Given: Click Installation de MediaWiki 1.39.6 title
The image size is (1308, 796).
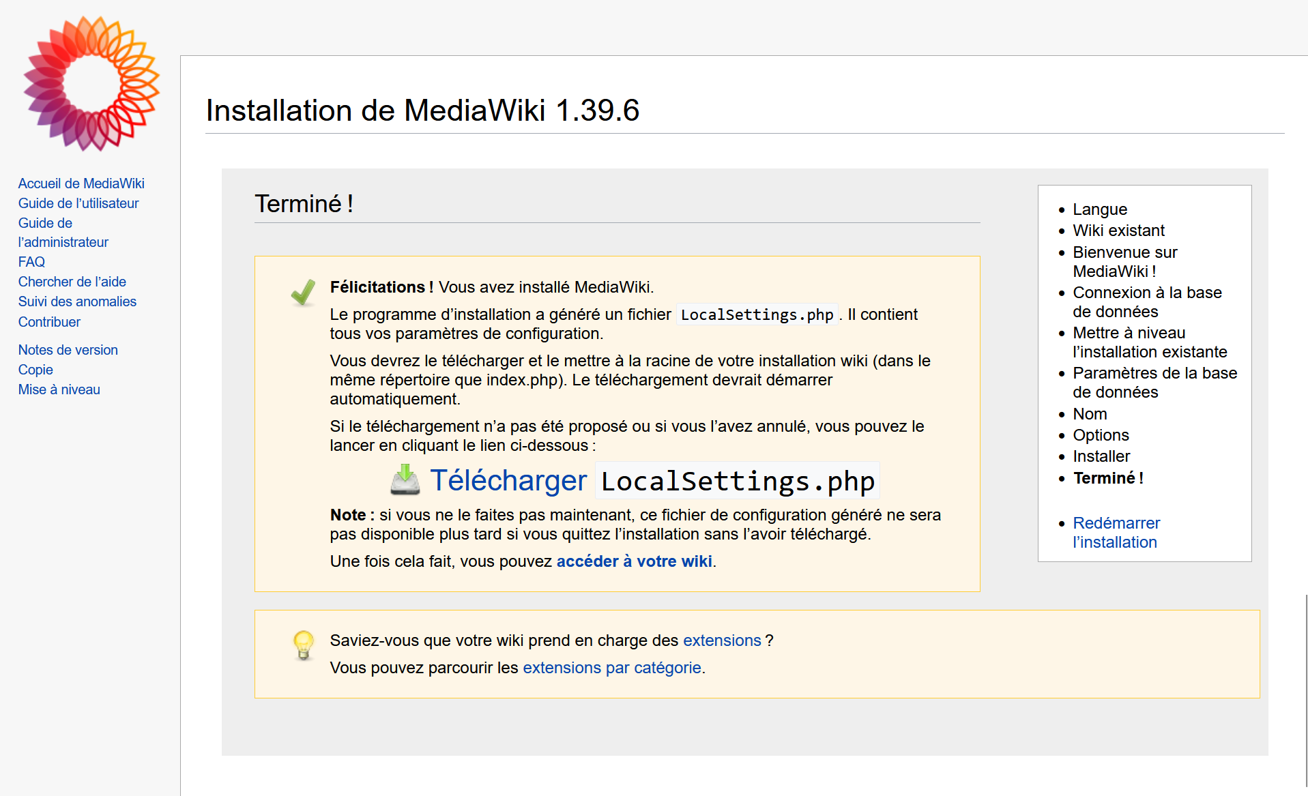Looking at the screenshot, I should [422, 110].
